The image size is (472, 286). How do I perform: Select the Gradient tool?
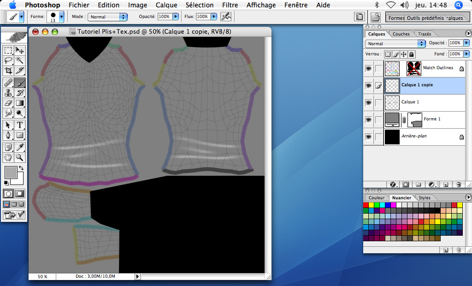(x=20, y=103)
